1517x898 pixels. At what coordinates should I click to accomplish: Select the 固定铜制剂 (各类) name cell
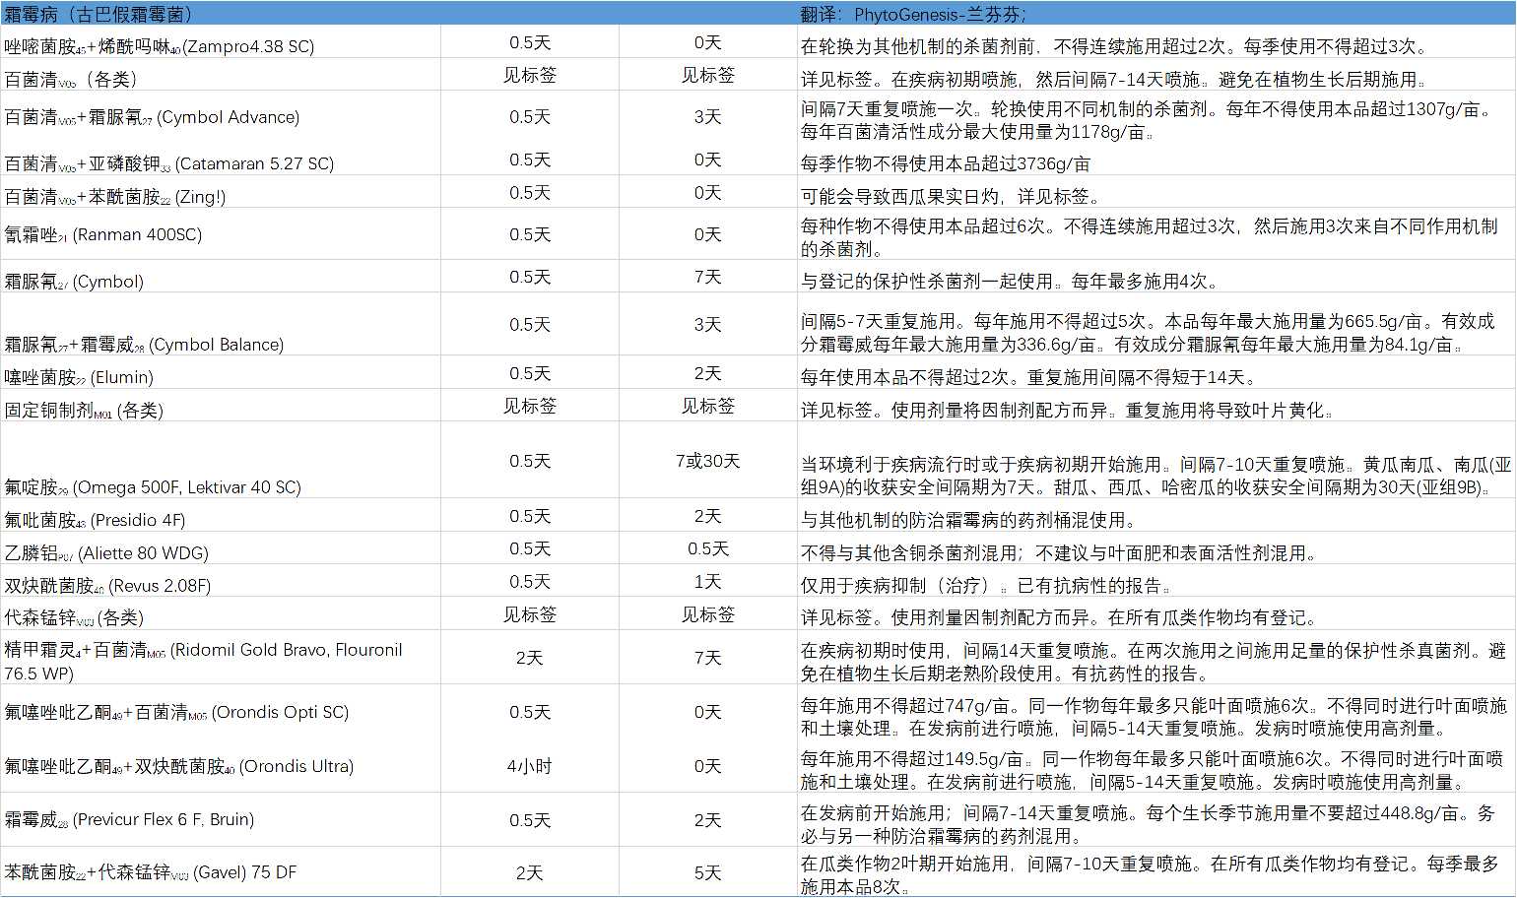[x=84, y=410]
